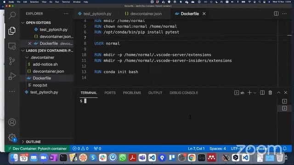This screenshot has height=165, width=294.
Task: Maximize the terminal panel size
Action: click(278, 93)
